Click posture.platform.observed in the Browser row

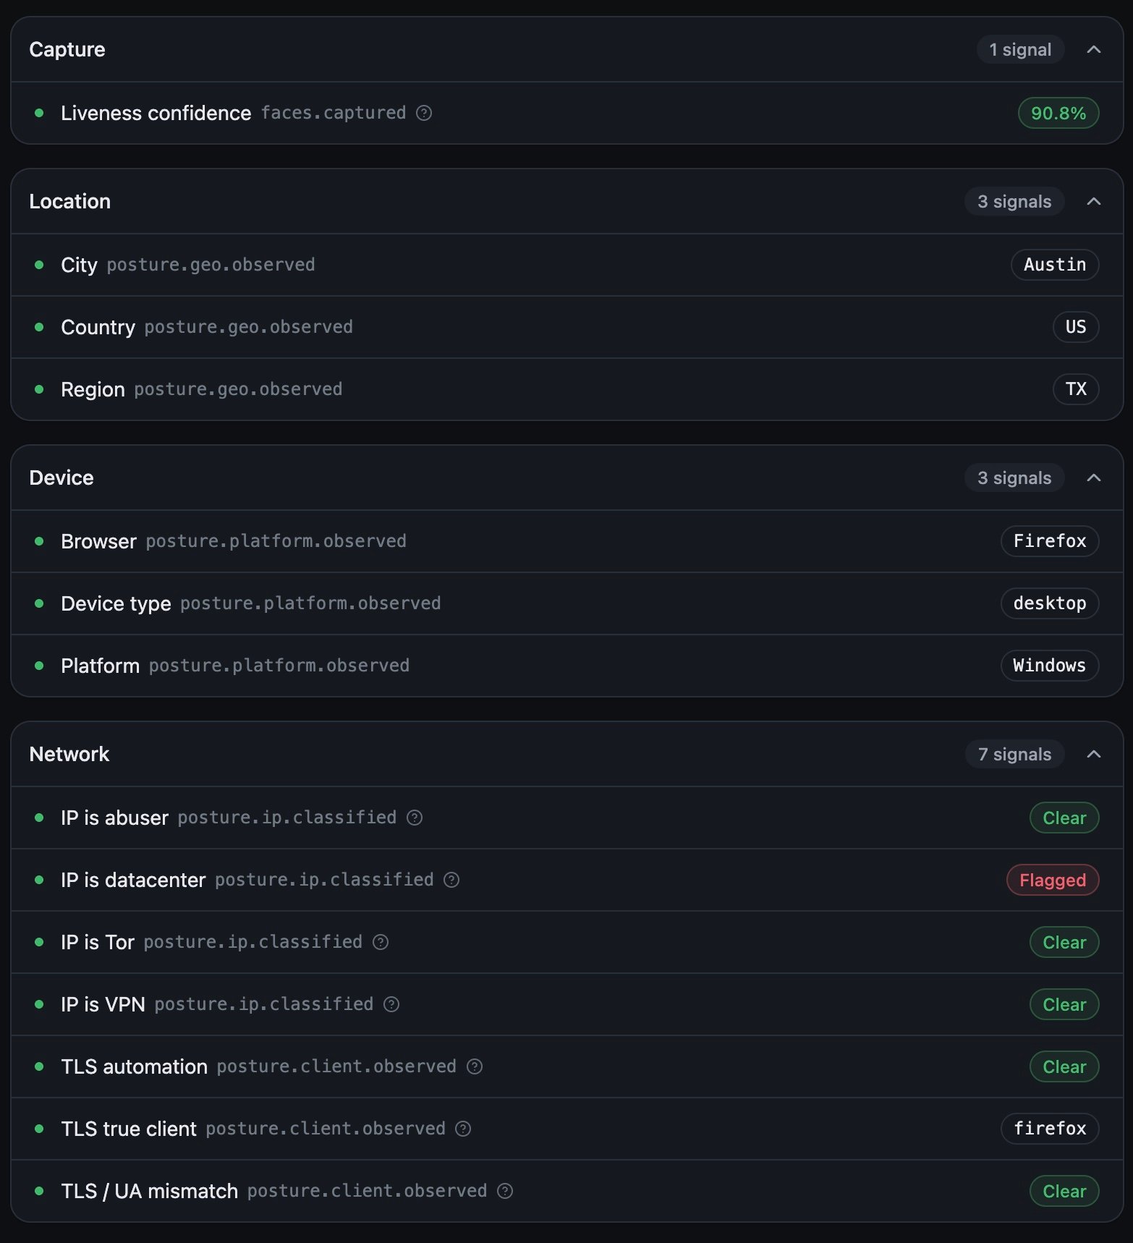276,541
